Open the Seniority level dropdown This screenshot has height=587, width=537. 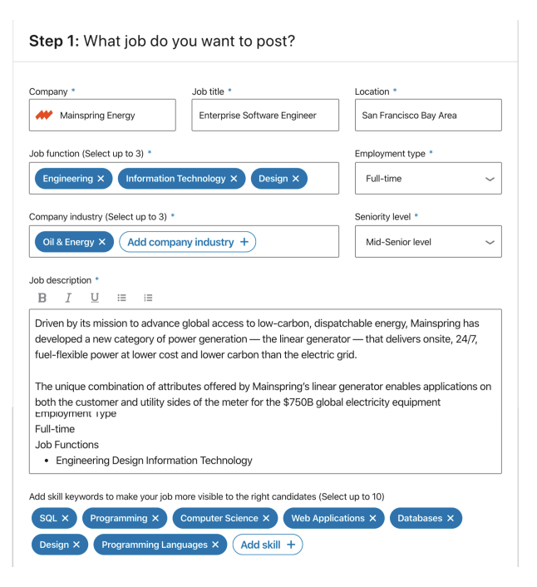click(x=428, y=241)
